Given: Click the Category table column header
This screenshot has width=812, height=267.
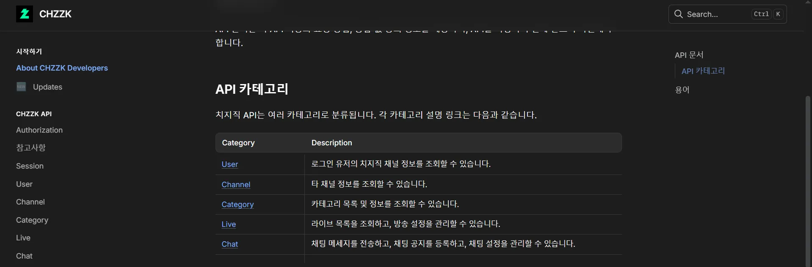Looking at the screenshot, I should pyautogui.click(x=238, y=143).
